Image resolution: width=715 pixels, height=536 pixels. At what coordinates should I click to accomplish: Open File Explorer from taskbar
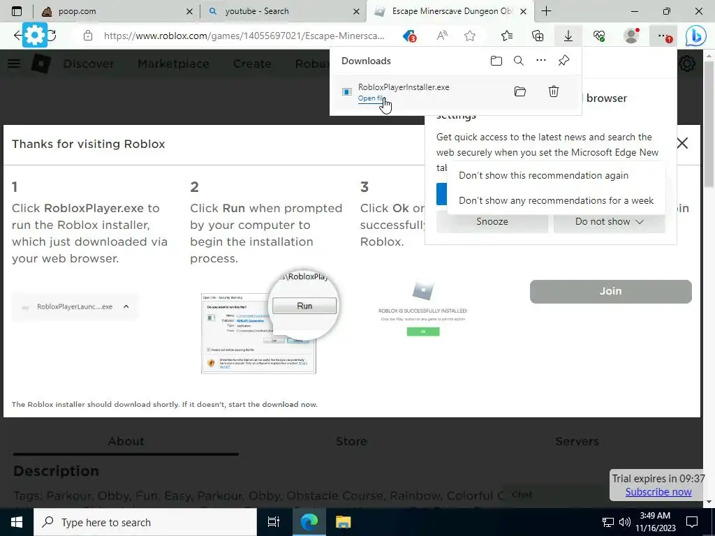point(343,522)
